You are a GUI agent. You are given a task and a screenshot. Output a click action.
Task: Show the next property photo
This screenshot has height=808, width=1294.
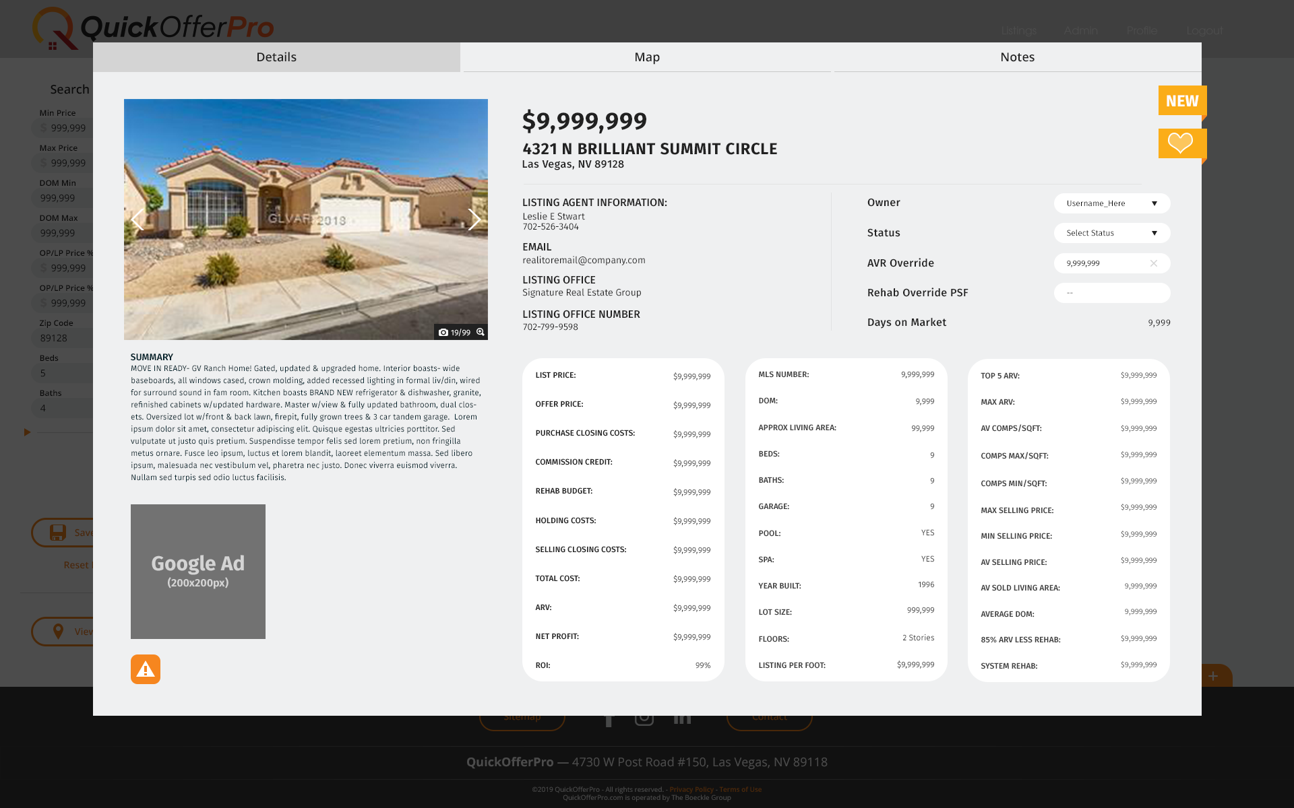(x=474, y=220)
